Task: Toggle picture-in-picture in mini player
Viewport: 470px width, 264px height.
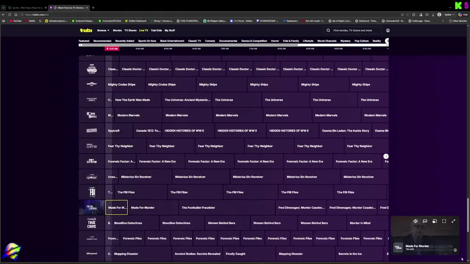Action: (x=434, y=221)
